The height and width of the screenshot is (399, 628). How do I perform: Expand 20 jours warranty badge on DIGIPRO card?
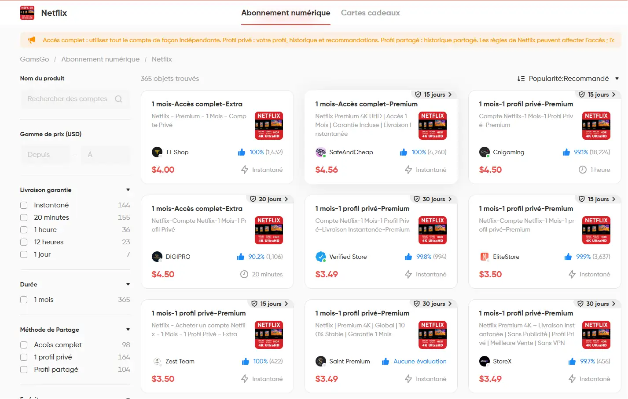click(x=269, y=199)
